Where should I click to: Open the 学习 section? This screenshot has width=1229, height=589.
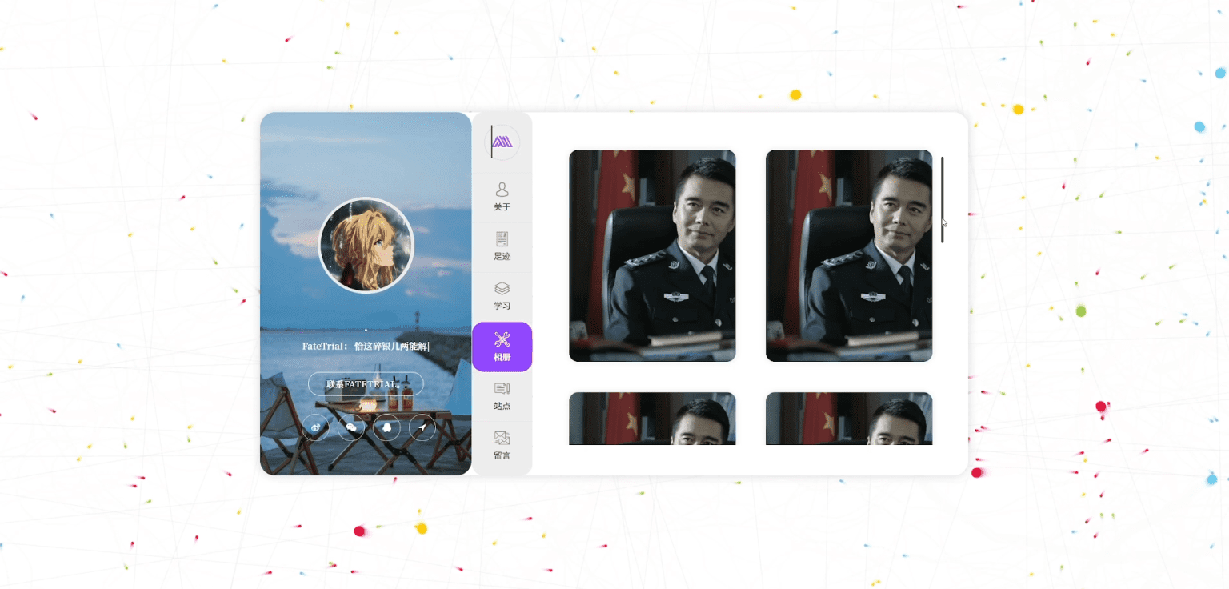[502, 296]
